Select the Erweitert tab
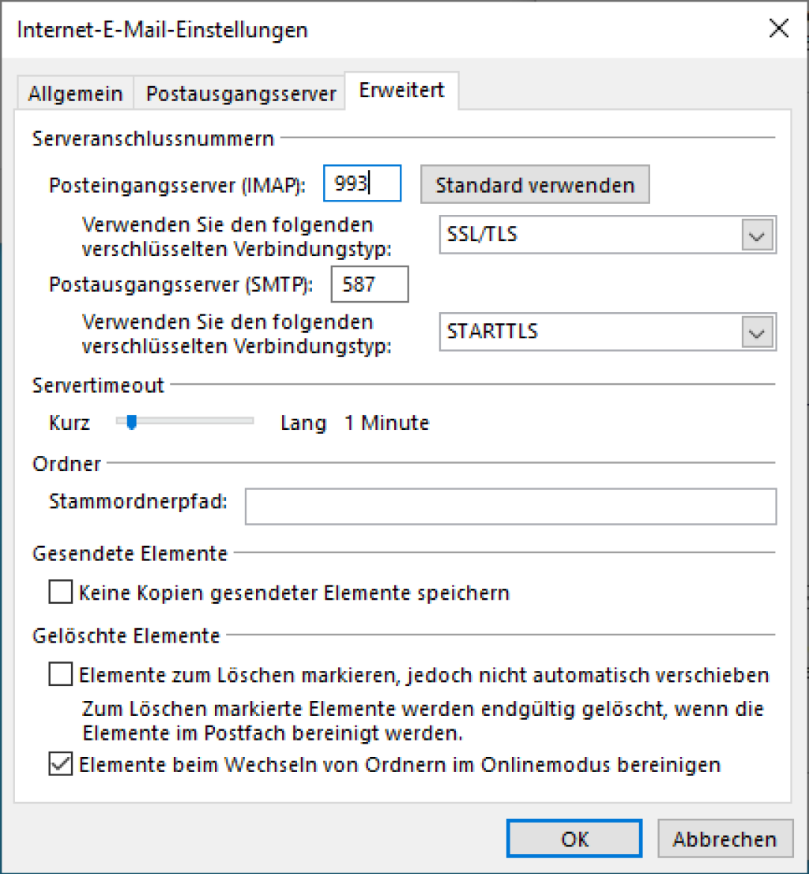Viewport: 809px width, 874px height. point(401,91)
